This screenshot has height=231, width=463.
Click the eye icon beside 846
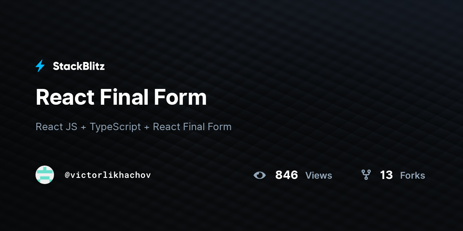click(260, 175)
